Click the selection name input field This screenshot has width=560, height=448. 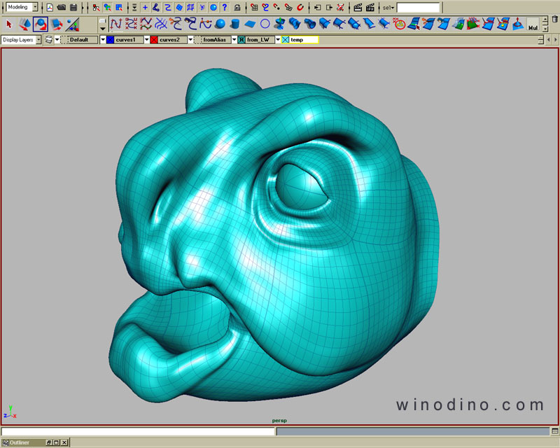pos(418,7)
